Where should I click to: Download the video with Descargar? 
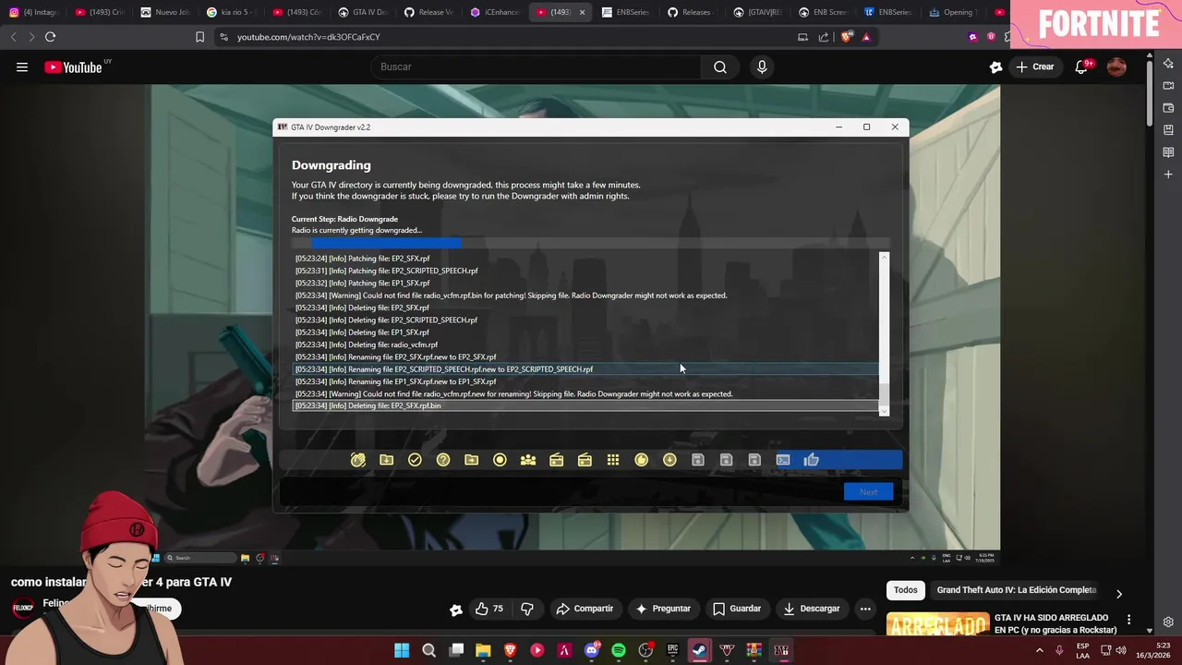[812, 609]
